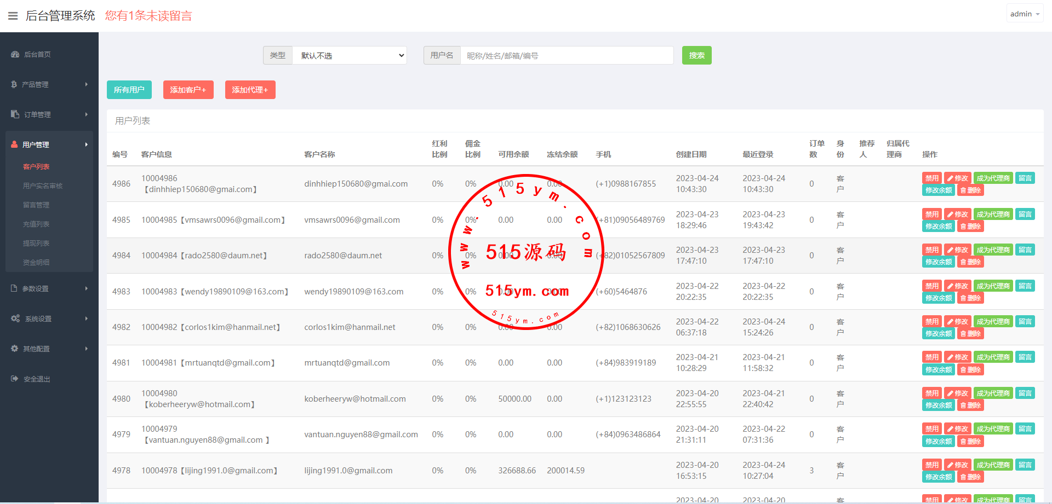Open the 类型 dropdown selector
1052x504 pixels.
click(x=350, y=55)
